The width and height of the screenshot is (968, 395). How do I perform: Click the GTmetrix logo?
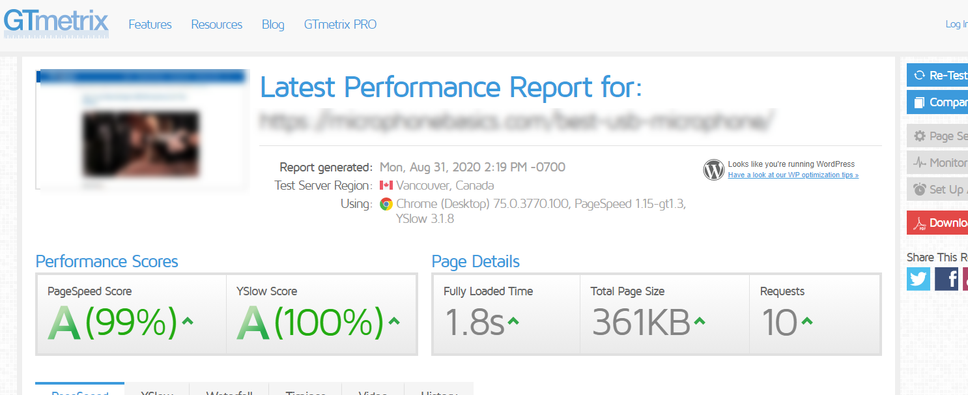pos(56,22)
